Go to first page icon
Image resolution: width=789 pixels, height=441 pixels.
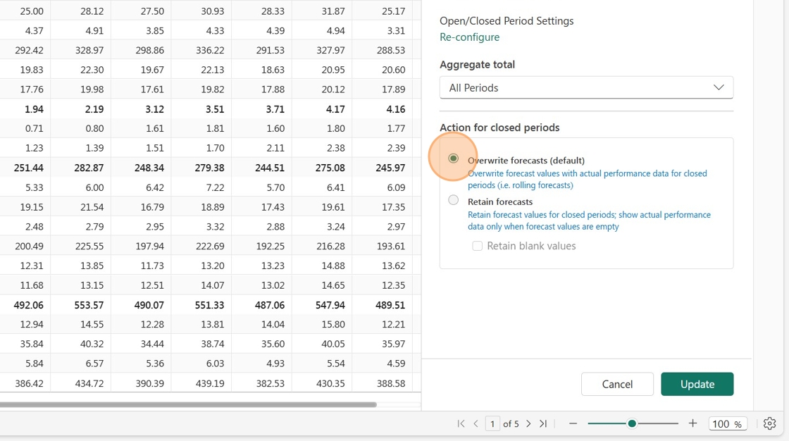point(461,424)
